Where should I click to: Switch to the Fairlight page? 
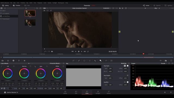pyautogui.click(x=98, y=92)
